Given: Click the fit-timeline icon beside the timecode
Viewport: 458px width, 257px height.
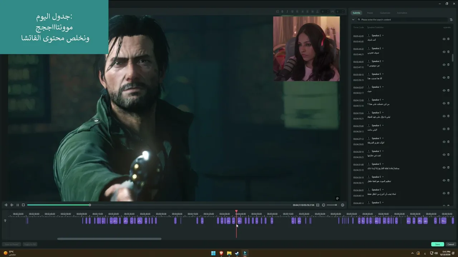Looking at the screenshot, I should click(318, 205).
